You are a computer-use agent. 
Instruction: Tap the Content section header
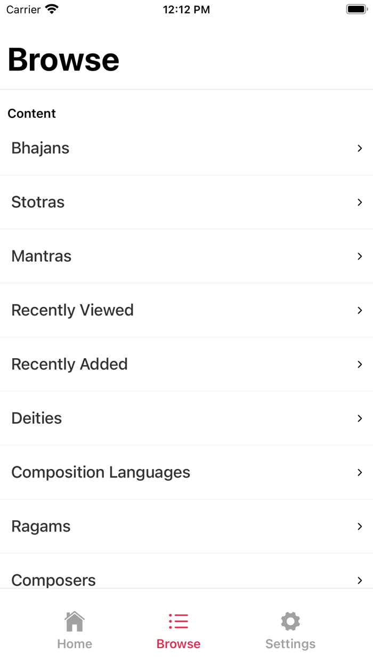[x=32, y=114]
